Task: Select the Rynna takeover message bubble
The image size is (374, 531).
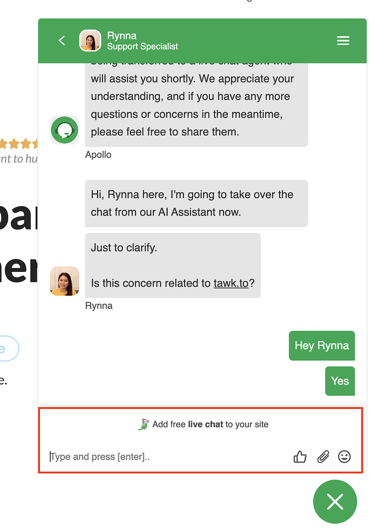Action: [x=196, y=203]
